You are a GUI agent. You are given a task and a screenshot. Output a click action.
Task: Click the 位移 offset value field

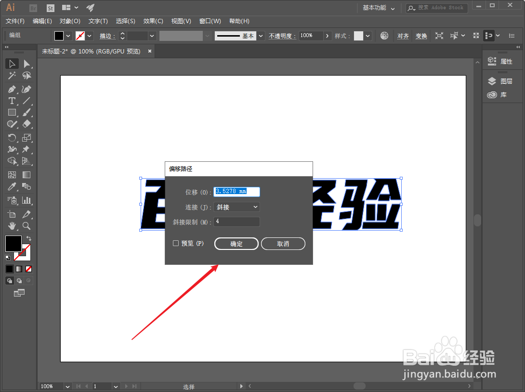[236, 192]
